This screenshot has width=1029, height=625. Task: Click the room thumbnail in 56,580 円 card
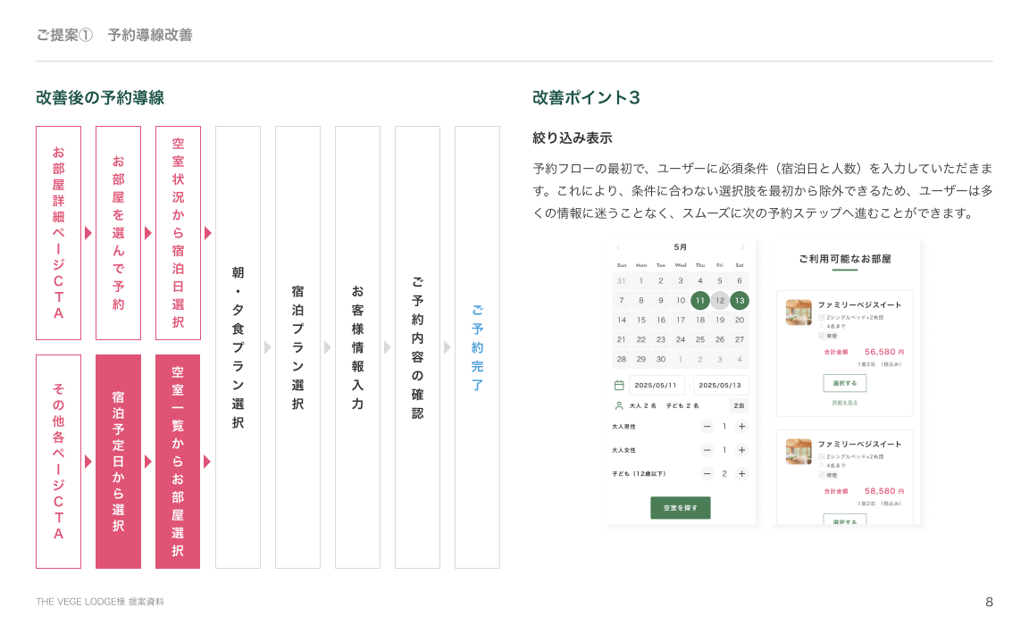(x=799, y=312)
